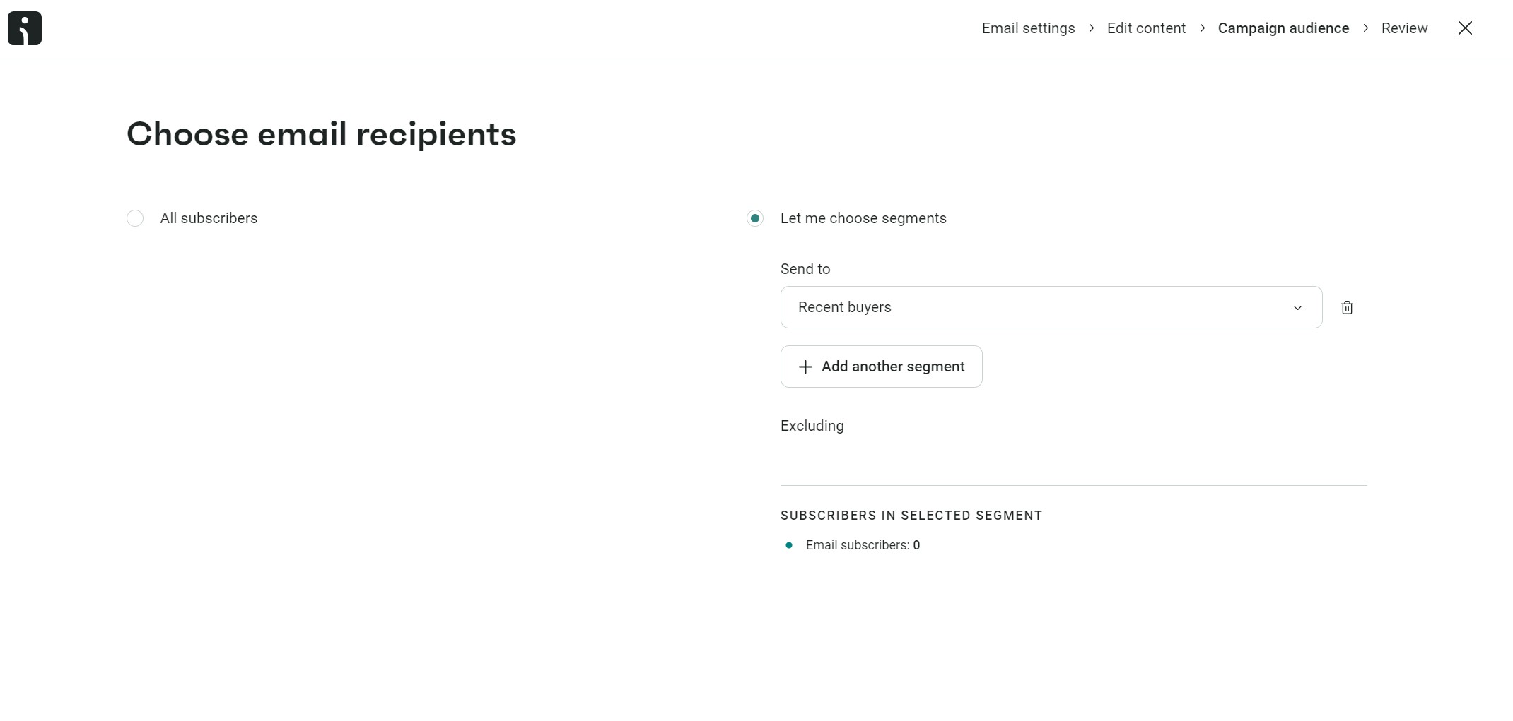Click the Add another segment button
The width and height of the screenshot is (1513, 721).
click(881, 367)
